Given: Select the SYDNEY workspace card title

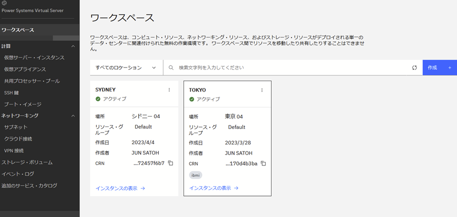Looking at the screenshot, I should (x=106, y=89).
